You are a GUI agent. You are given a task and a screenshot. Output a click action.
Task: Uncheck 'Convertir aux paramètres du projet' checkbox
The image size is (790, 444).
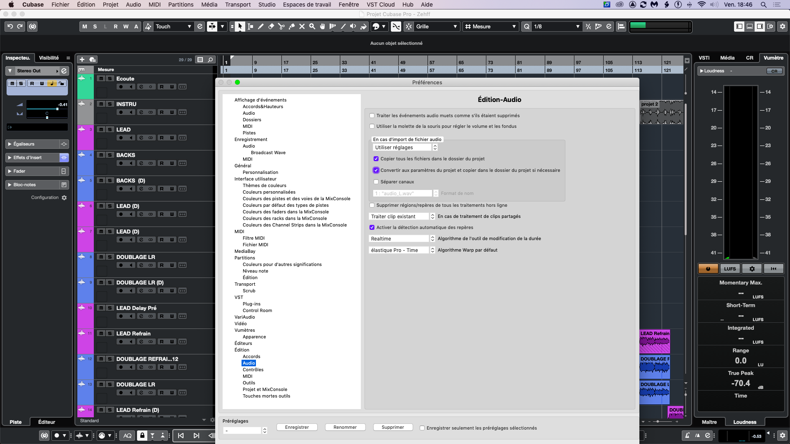click(376, 170)
